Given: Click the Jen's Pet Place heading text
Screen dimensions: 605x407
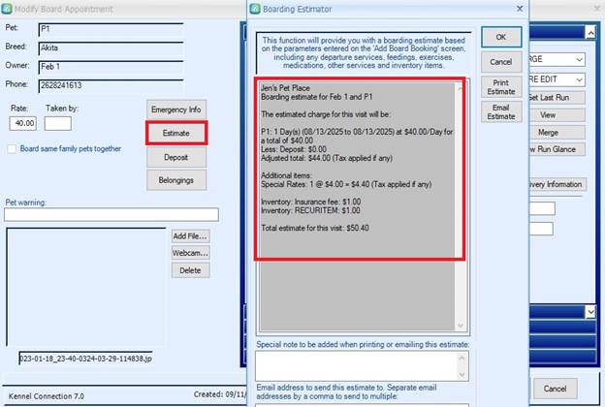Looking at the screenshot, I should pyautogui.click(x=285, y=88).
